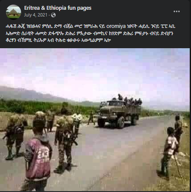Click the soldiers riding atop the truck
191x192 pixels.
pyautogui.click(x=129, y=99)
